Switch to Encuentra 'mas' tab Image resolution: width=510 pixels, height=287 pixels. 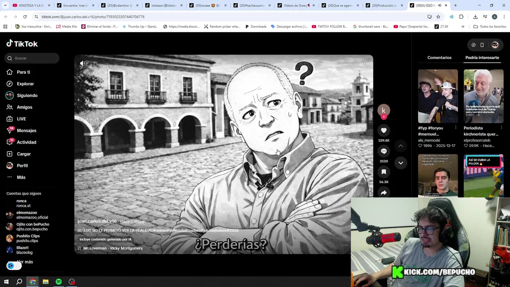pyautogui.click(x=75, y=5)
